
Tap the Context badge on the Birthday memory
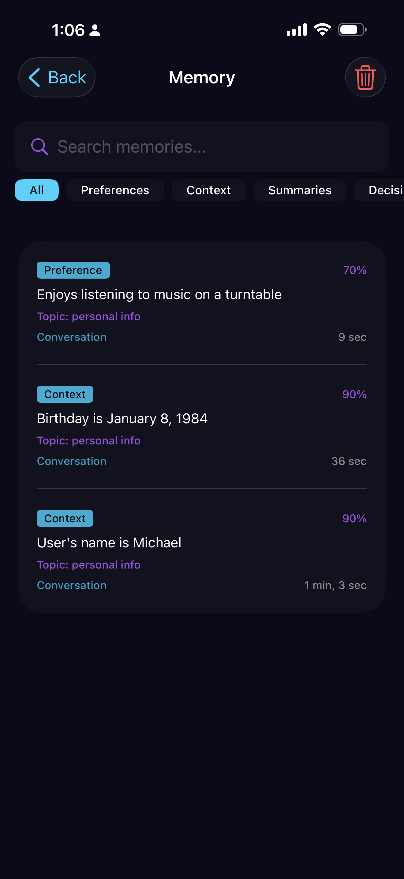[65, 394]
